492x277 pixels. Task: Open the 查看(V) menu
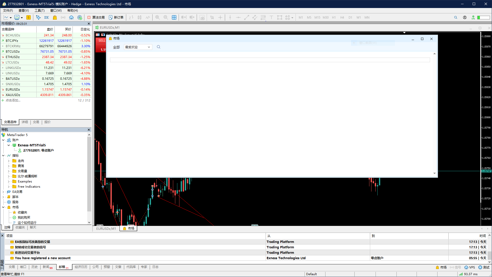coord(23,11)
